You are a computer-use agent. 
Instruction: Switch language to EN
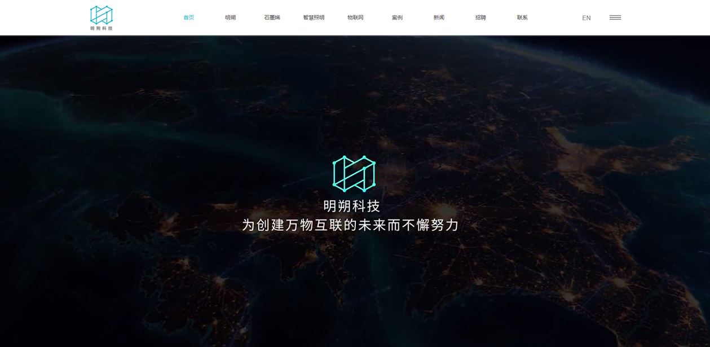[x=586, y=18]
